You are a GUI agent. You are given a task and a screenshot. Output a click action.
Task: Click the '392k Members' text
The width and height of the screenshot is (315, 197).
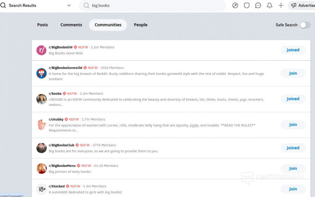click(112, 68)
